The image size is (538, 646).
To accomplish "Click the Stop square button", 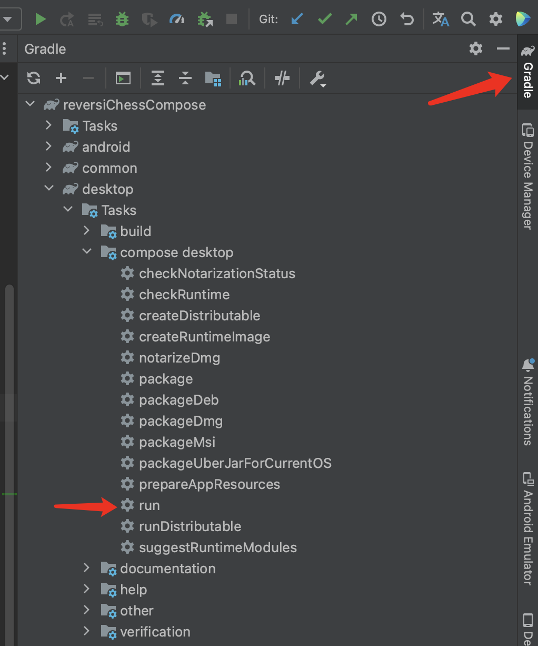I will click(x=231, y=19).
